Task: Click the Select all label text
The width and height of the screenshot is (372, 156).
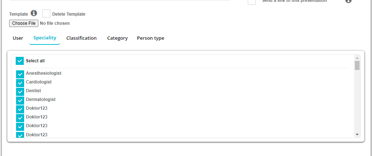Action: 35,61
